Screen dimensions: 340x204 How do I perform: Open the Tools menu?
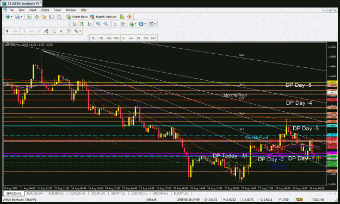[x=57, y=10]
